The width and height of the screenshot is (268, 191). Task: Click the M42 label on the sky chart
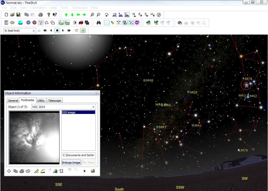tap(253, 96)
